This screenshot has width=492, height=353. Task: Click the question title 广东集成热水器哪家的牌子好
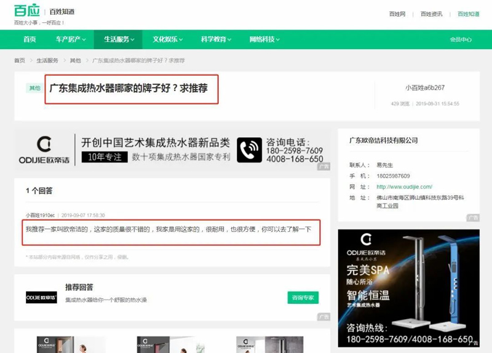coord(129,88)
